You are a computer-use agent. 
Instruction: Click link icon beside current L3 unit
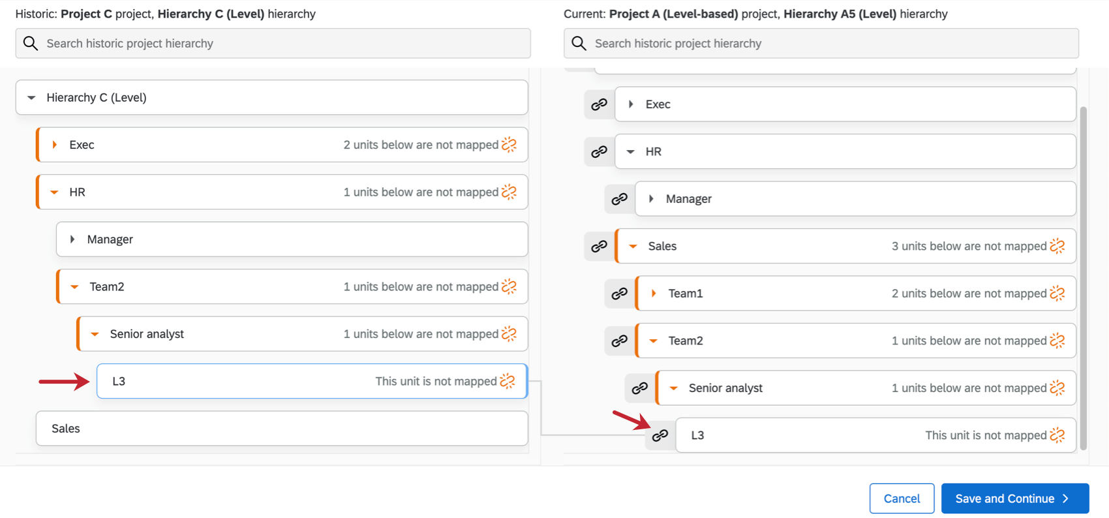click(660, 435)
